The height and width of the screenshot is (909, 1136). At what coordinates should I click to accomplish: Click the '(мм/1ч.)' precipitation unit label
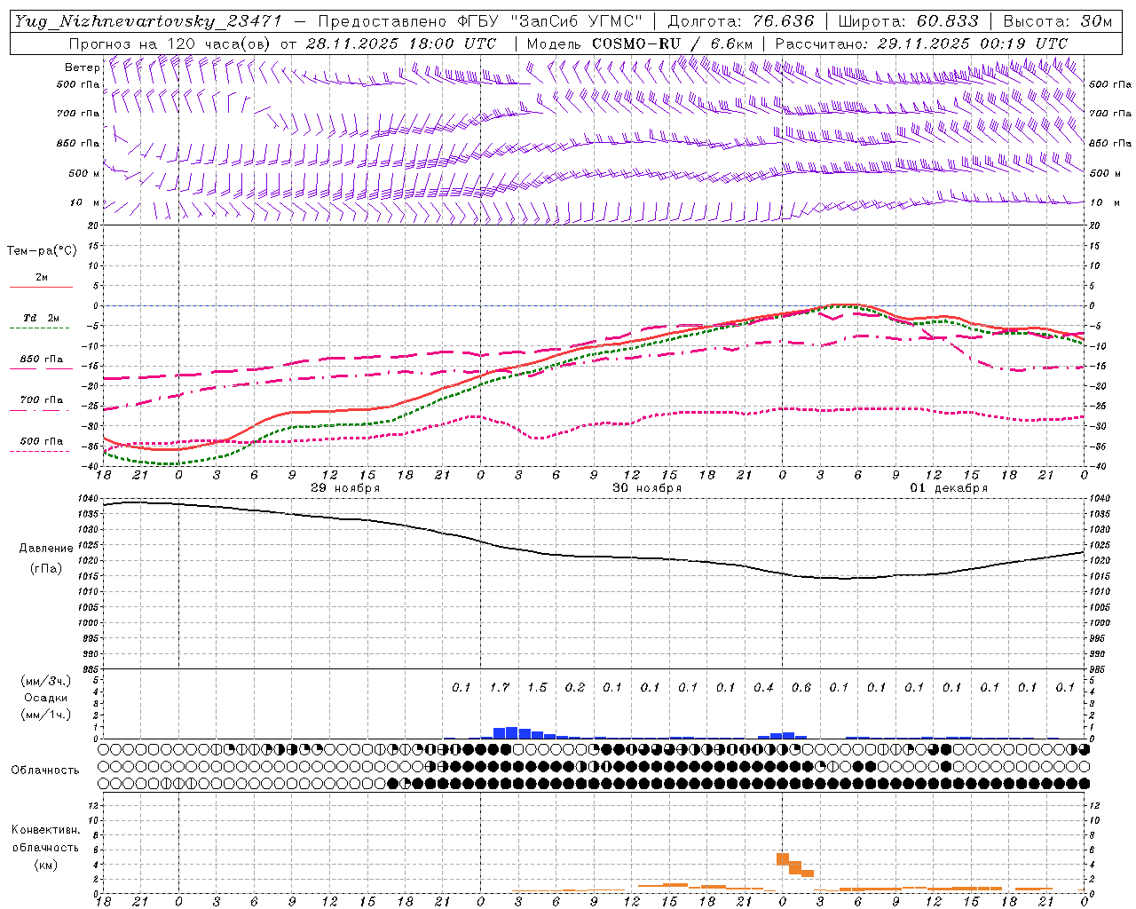coord(46,715)
